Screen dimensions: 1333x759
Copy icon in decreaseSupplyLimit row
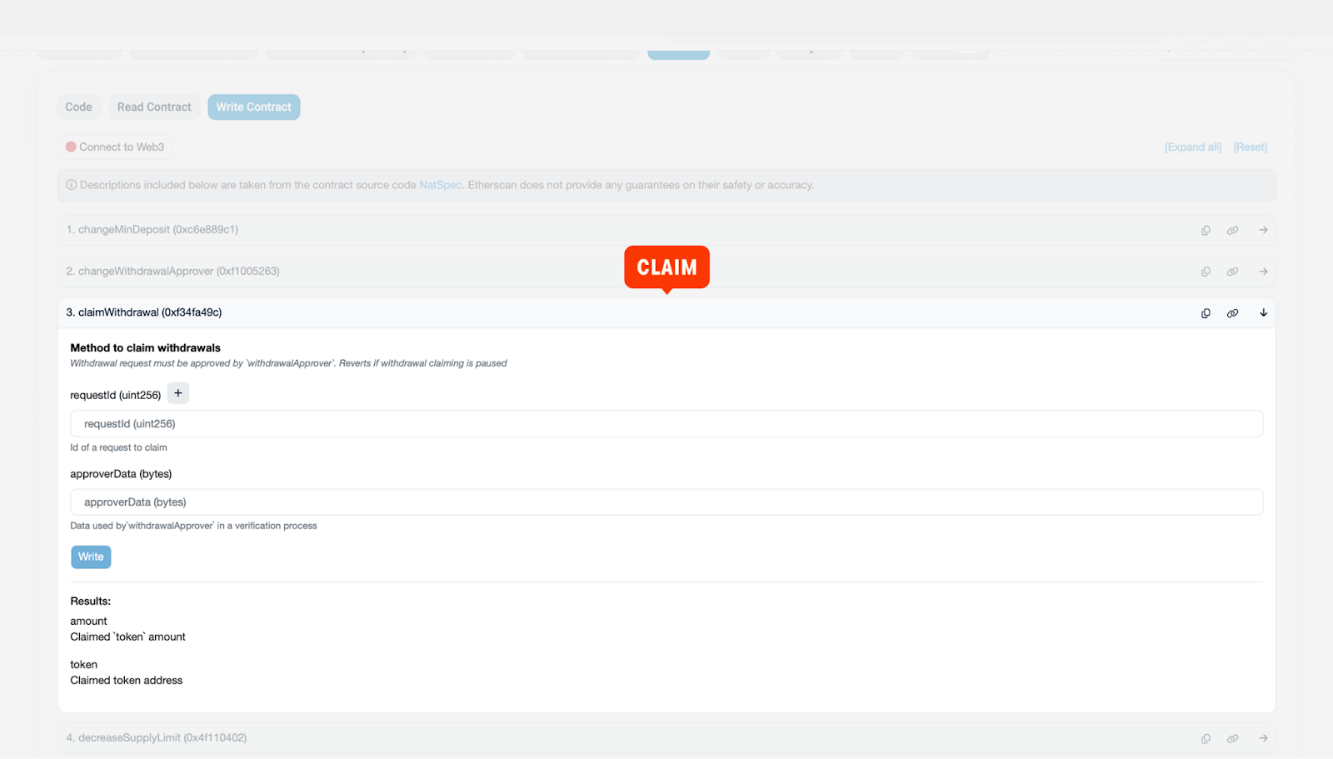(1206, 738)
